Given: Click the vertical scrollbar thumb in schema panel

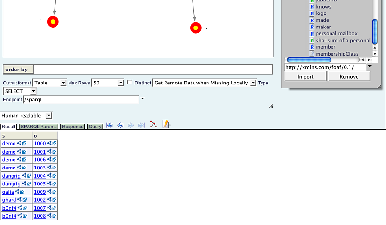Looking at the screenshot, I should tap(375, 32).
